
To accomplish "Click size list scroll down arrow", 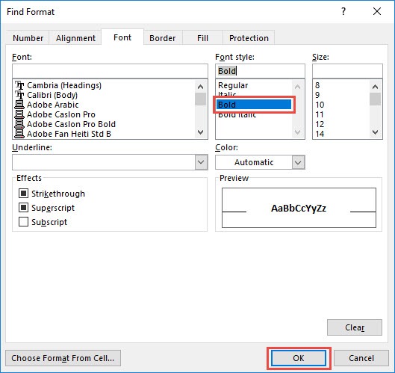I will [375, 132].
